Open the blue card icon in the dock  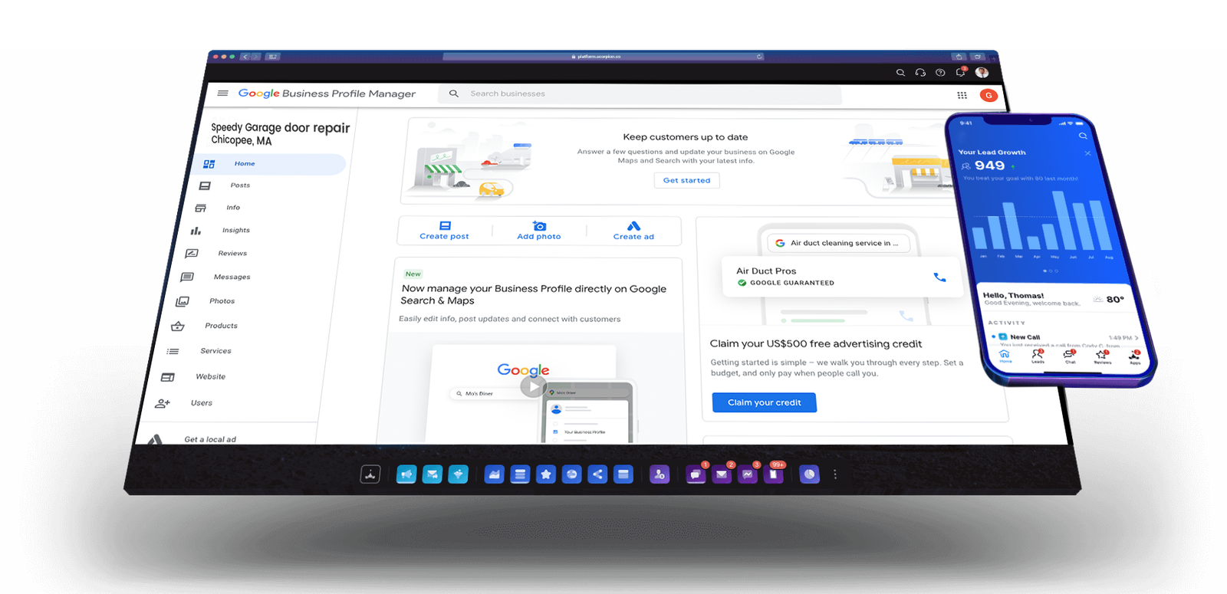pyautogui.click(x=623, y=474)
